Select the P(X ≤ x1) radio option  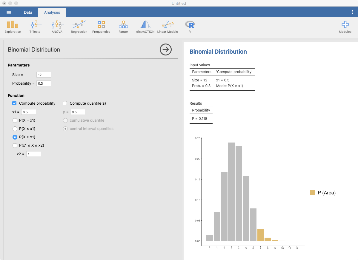pyautogui.click(x=15, y=129)
